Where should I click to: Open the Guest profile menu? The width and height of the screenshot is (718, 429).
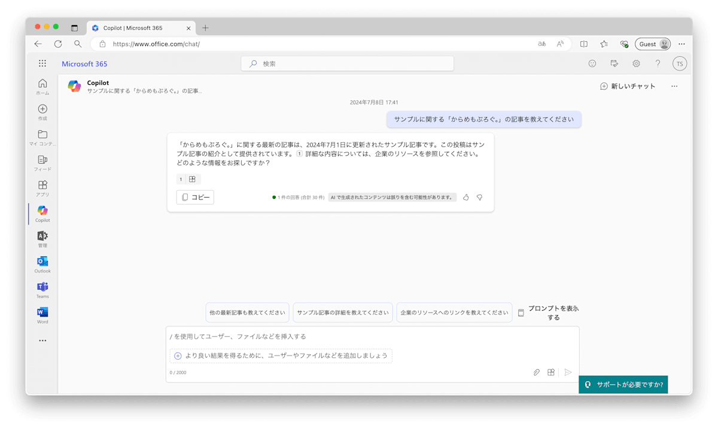(653, 44)
